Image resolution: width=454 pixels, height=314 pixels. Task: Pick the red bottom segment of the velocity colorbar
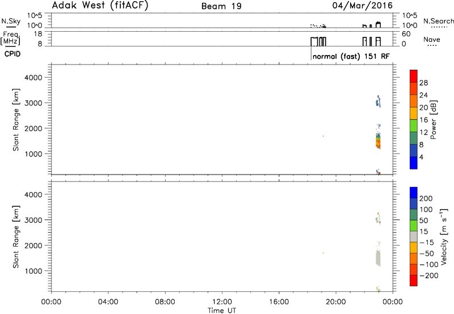[x=414, y=281]
